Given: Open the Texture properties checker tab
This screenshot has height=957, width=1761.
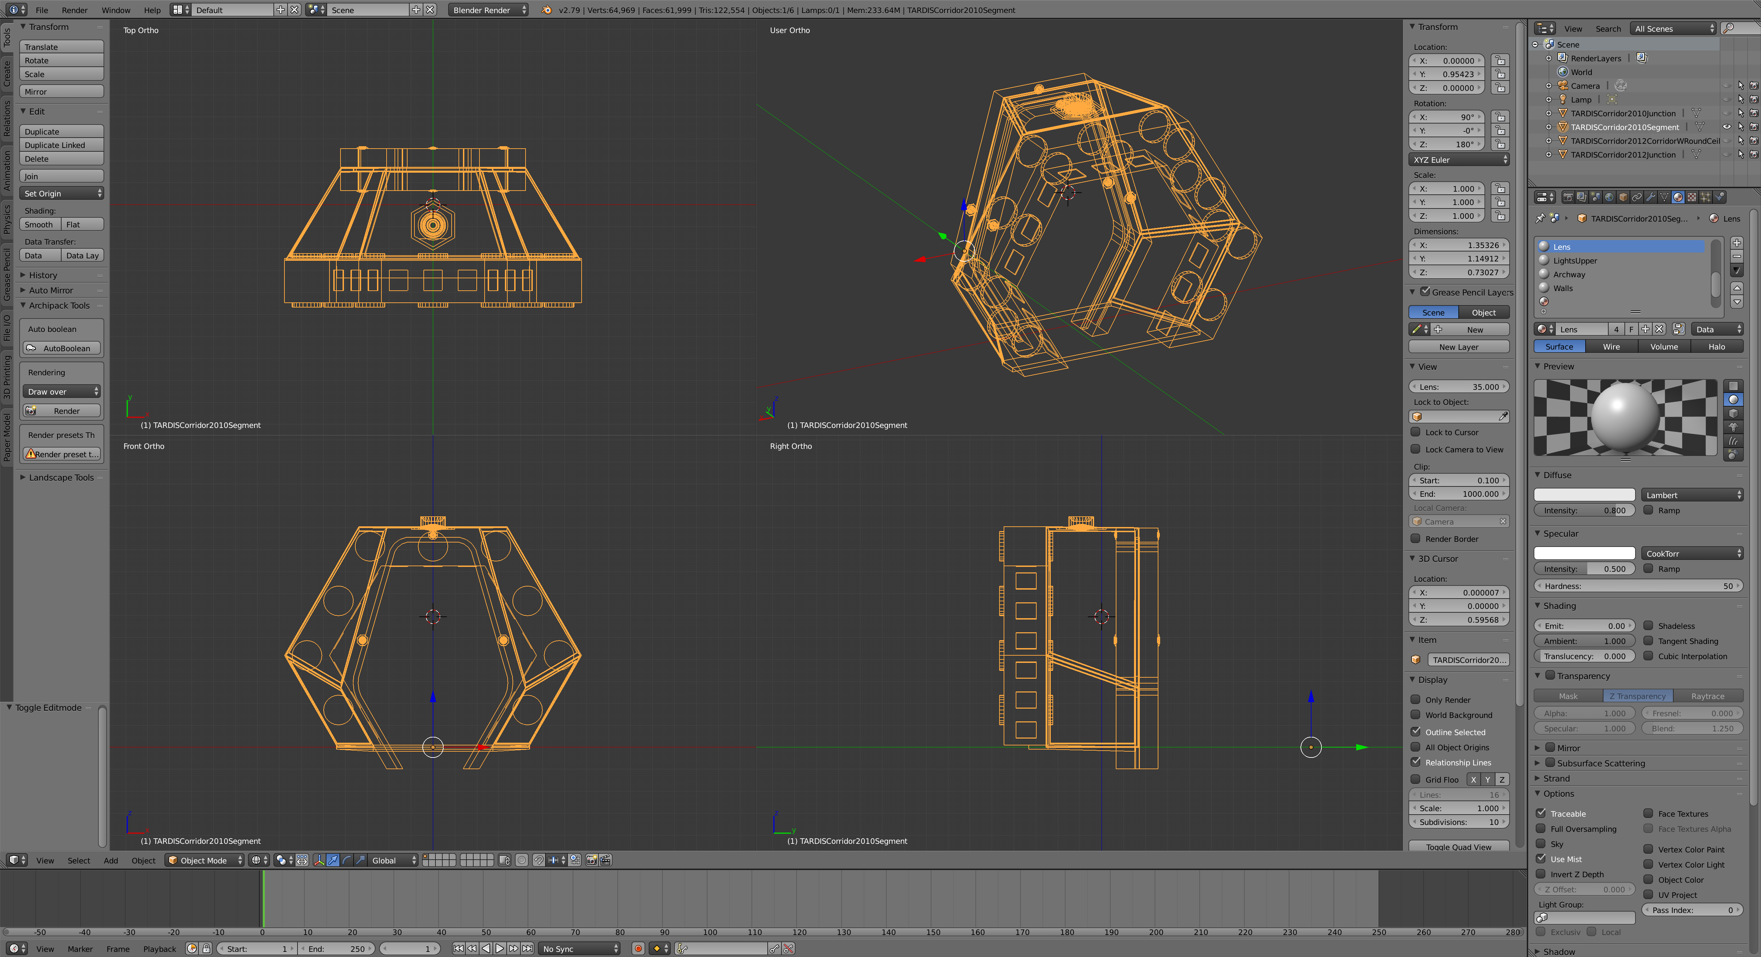Looking at the screenshot, I should 1692,197.
